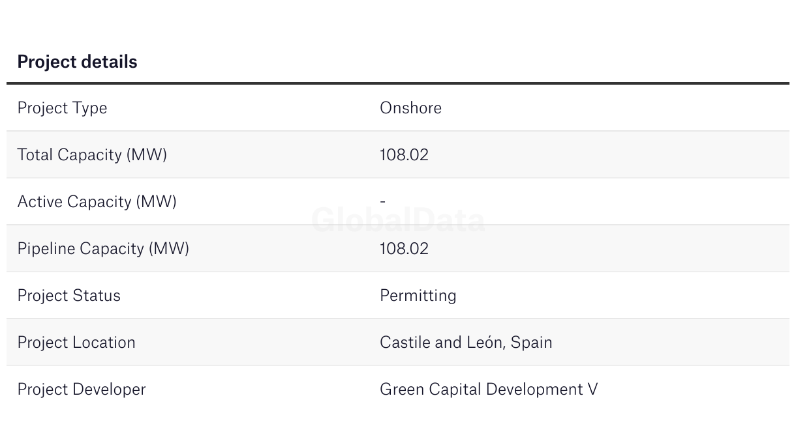This screenshot has width=796, height=439.
Task: Click the dash in Active Capacity row
Action: [x=383, y=201]
